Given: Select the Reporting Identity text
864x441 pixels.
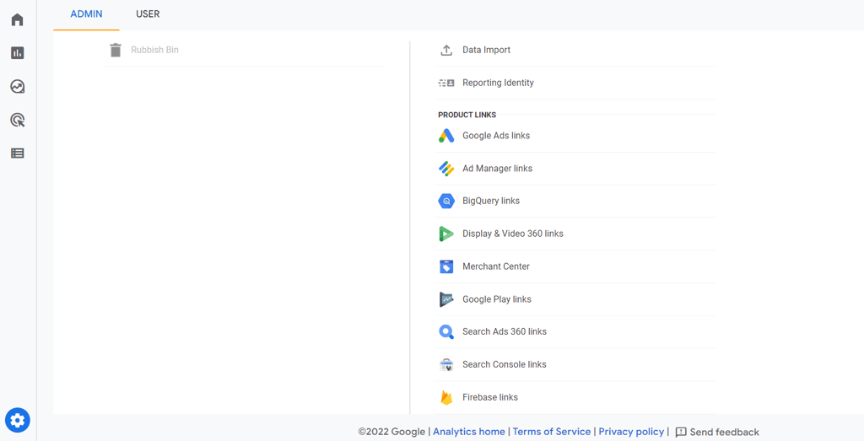Looking at the screenshot, I should [498, 83].
